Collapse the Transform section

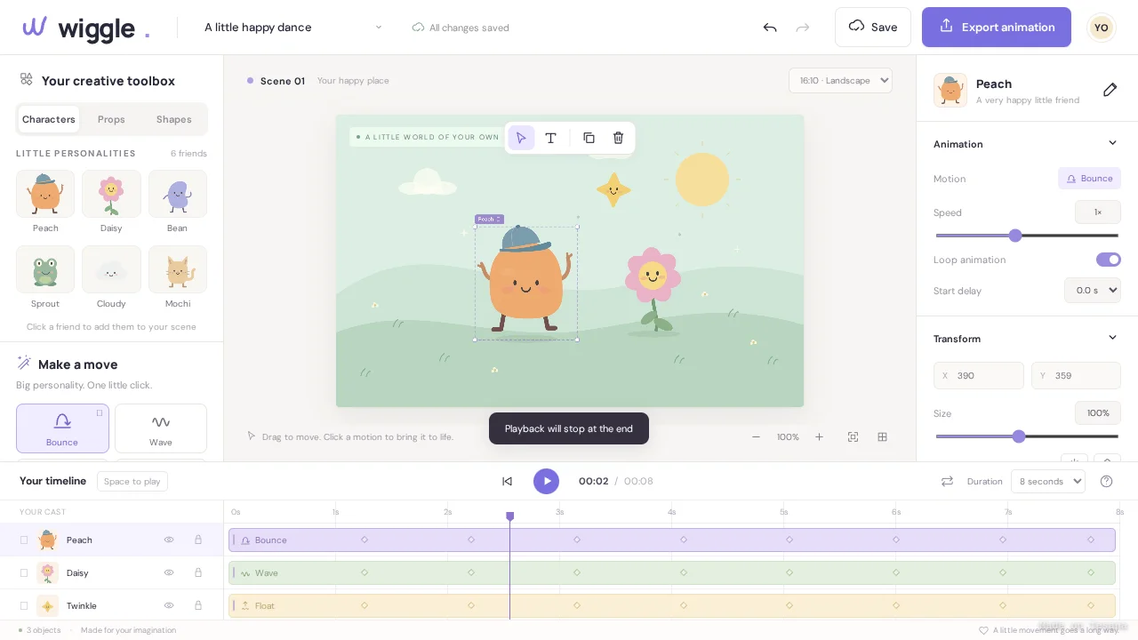click(1112, 338)
